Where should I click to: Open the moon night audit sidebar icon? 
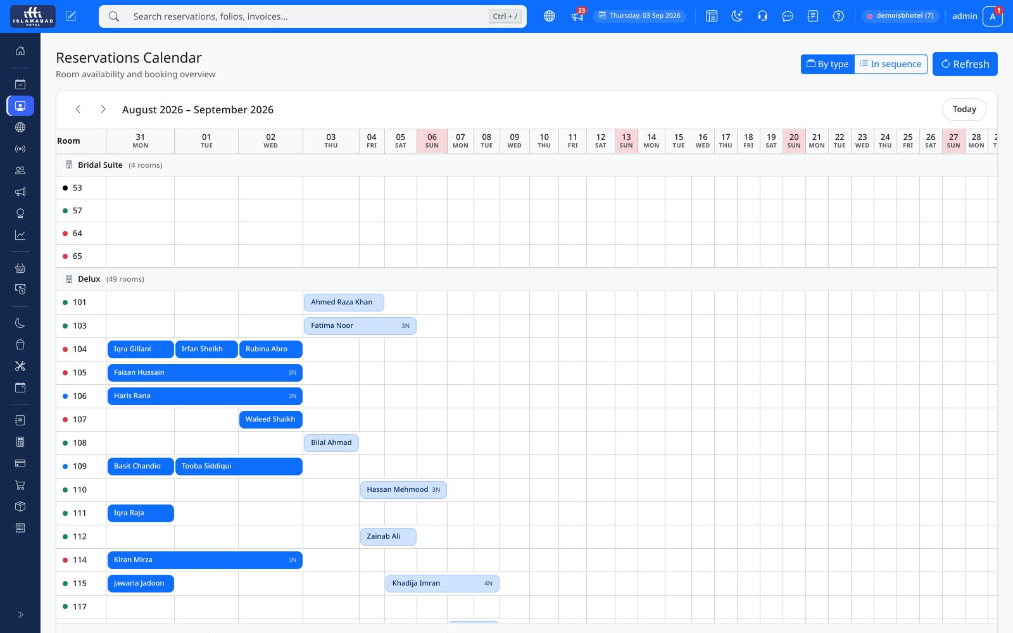tap(20, 323)
